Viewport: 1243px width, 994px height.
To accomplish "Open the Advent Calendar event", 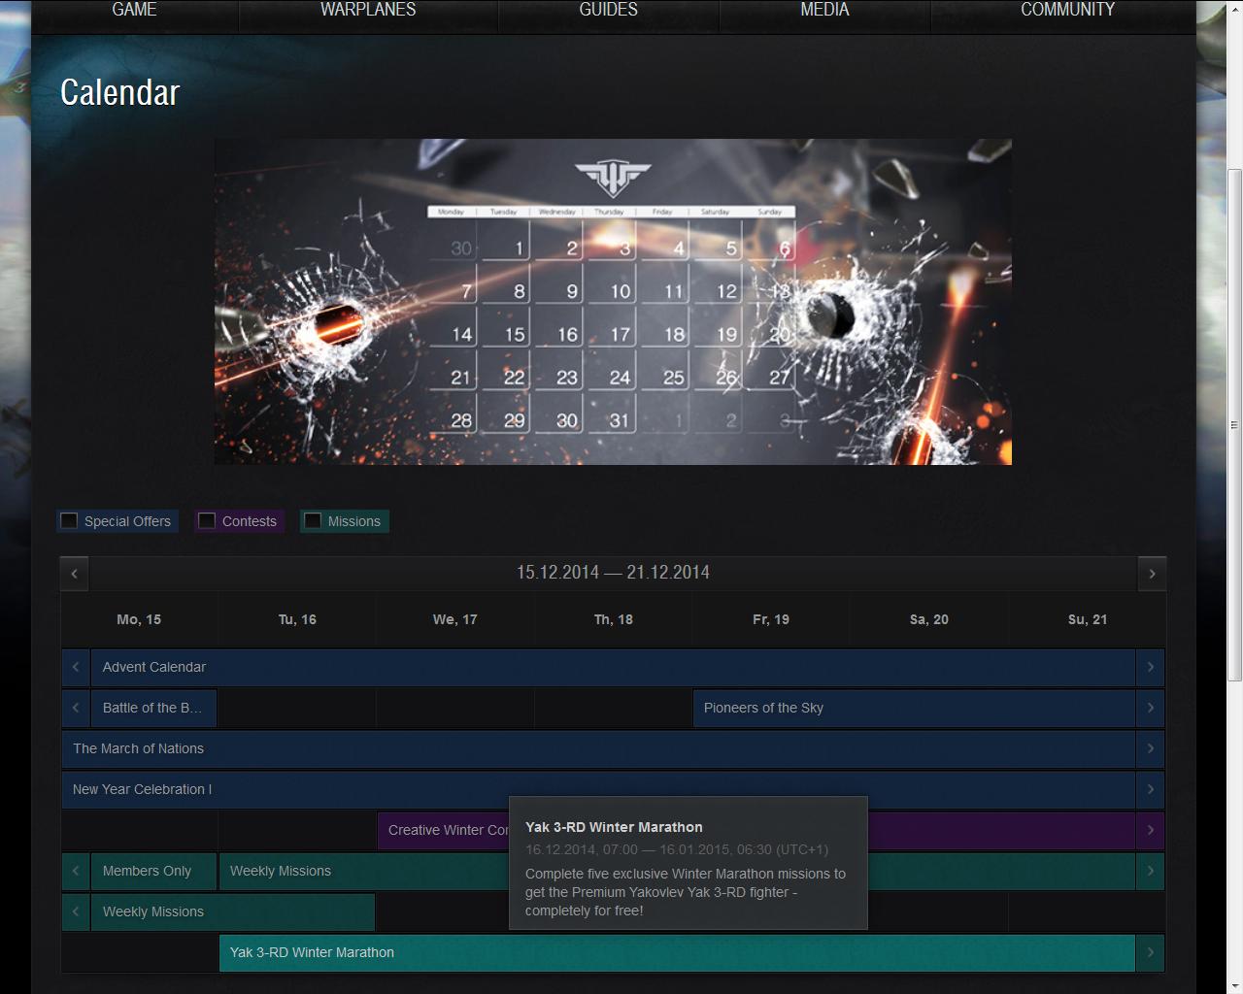I will [613, 667].
